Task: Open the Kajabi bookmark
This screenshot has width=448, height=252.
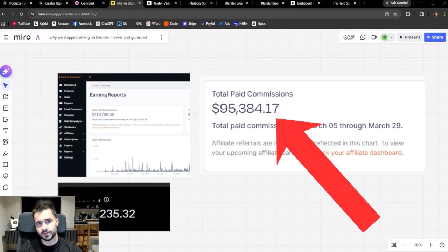Action: point(41,24)
